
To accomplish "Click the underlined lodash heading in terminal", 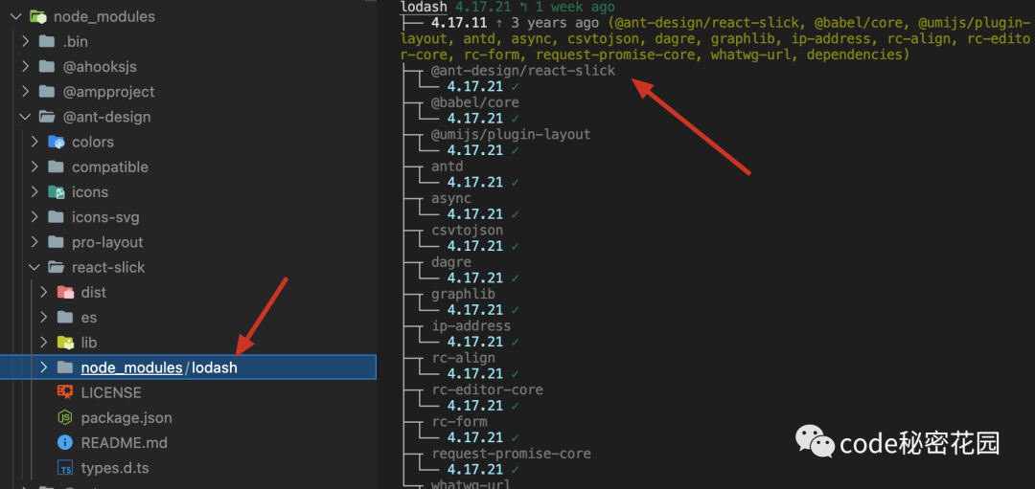I will [x=424, y=8].
